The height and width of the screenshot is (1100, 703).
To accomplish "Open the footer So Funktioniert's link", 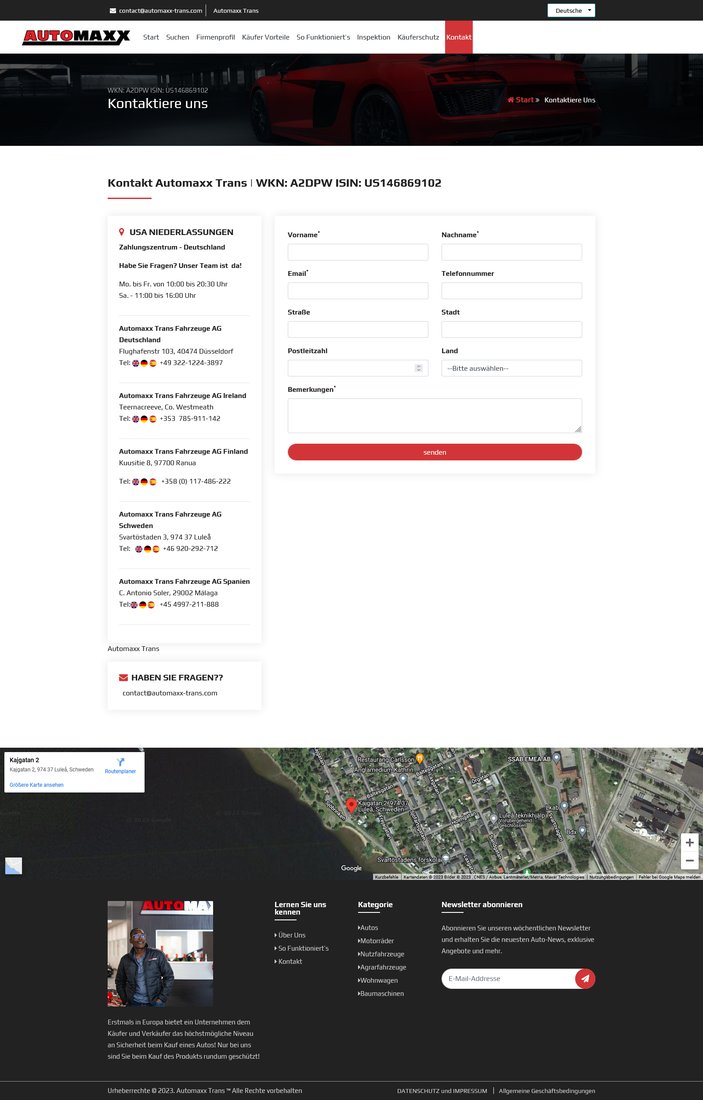I will [303, 948].
